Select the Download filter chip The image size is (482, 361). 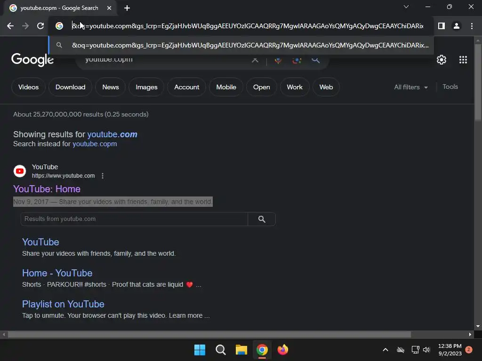(x=71, y=87)
